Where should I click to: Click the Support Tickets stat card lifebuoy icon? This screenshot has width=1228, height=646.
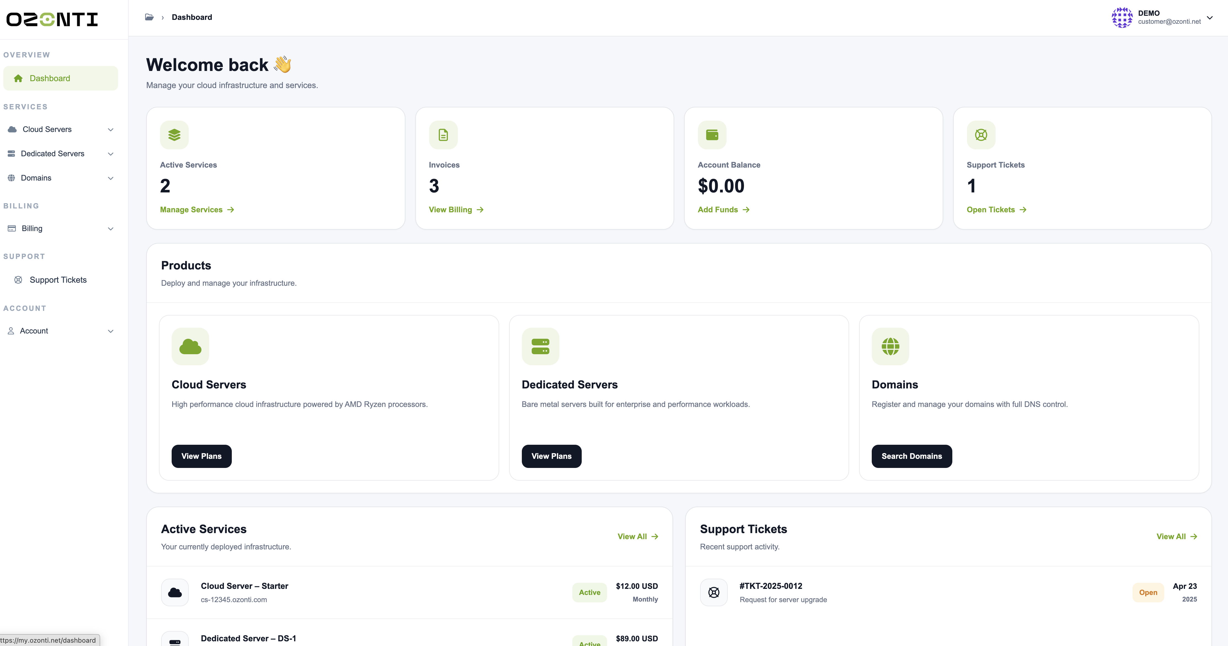point(981,135)
